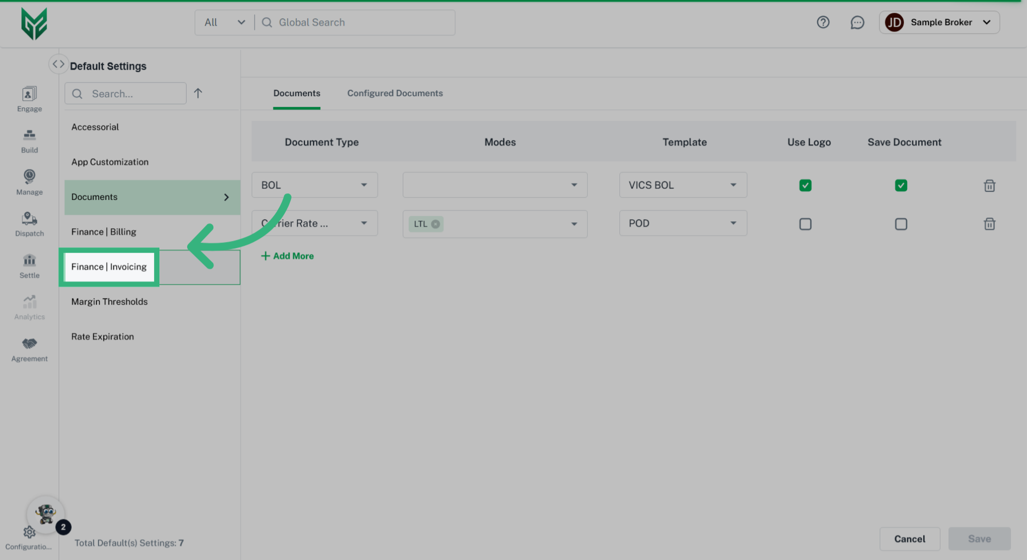
Task: Select Finance | Invoicing in settings list
Action: [109, 267]
